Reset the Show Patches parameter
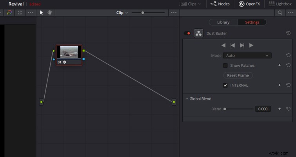This screenshot has height=157, width=296. point(288,65)
